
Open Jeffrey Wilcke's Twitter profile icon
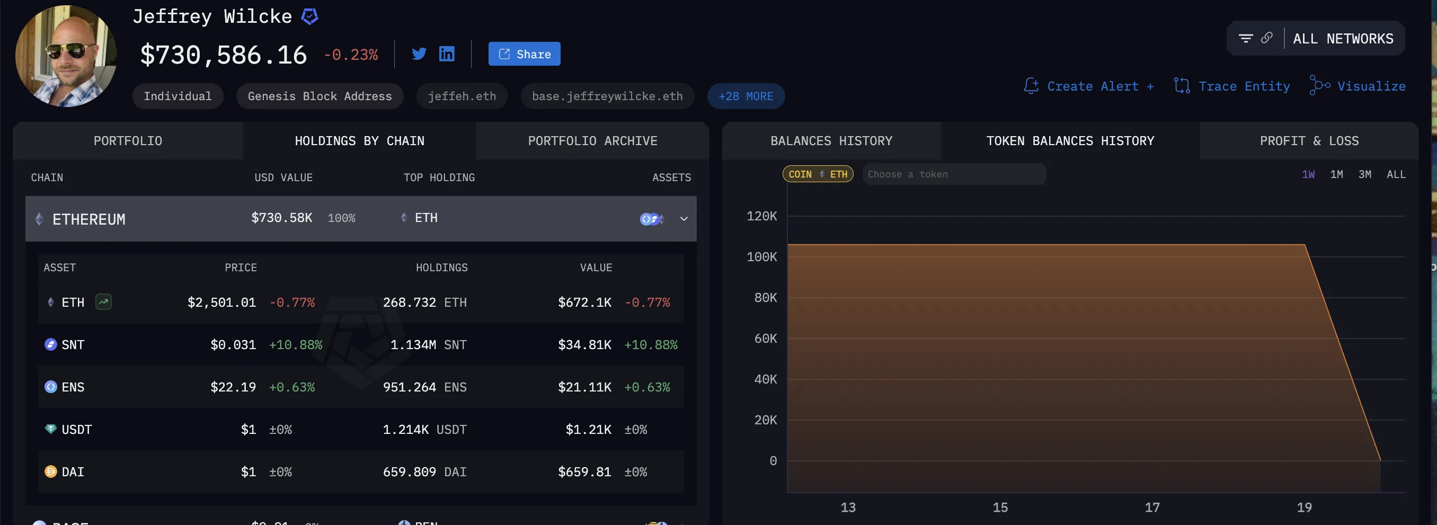(x=419, y=54)
